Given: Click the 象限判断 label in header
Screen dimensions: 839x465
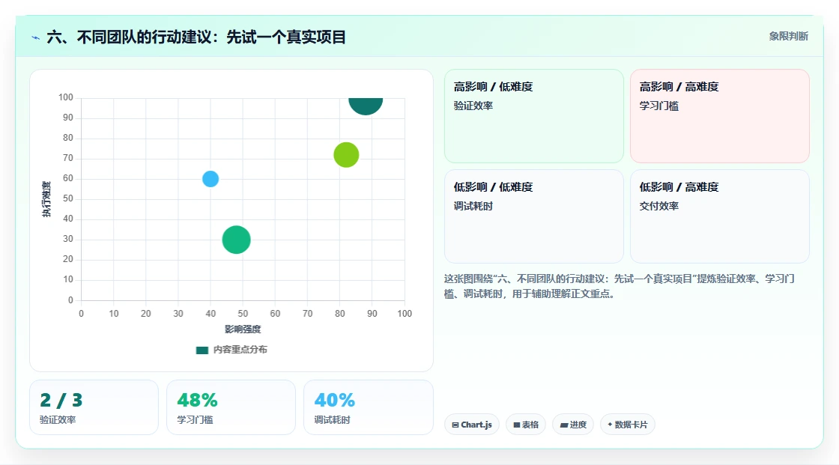Looking at the screenshot, I should (x=788, y=36).
